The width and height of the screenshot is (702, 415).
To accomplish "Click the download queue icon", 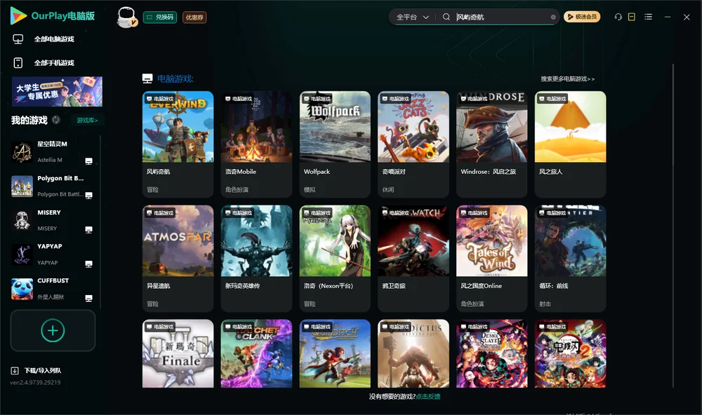I will click(x=15, y=370).
